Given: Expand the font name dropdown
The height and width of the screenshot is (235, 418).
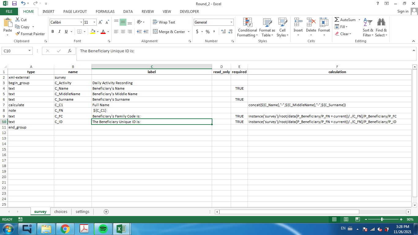Looking at the screenshot, I should pyautogui.click(x=81, y=22).
